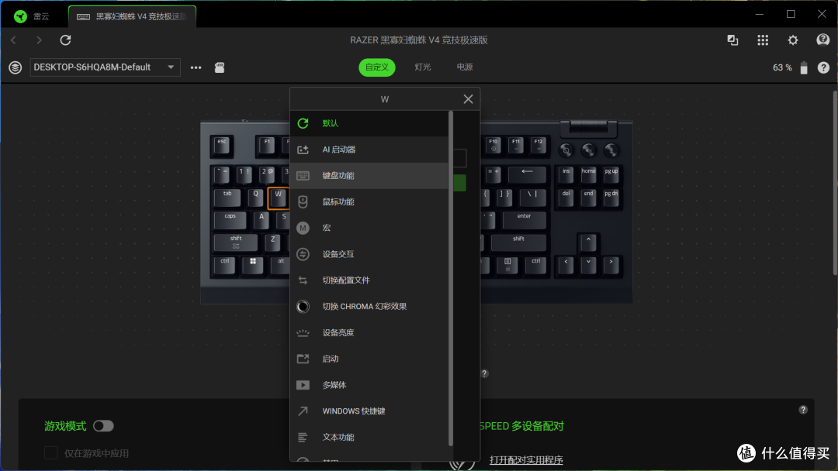The image size is (838, 471).
Task: Click the Caps key on keyboard image
Action: 230,219
